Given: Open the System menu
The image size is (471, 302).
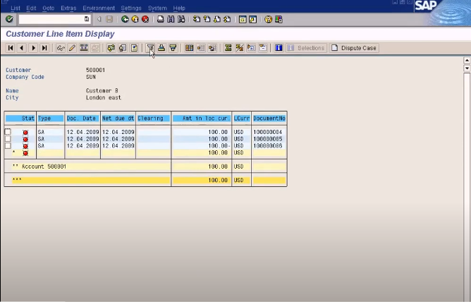Looking at the screenshot, I should click(x=157, y=8).
